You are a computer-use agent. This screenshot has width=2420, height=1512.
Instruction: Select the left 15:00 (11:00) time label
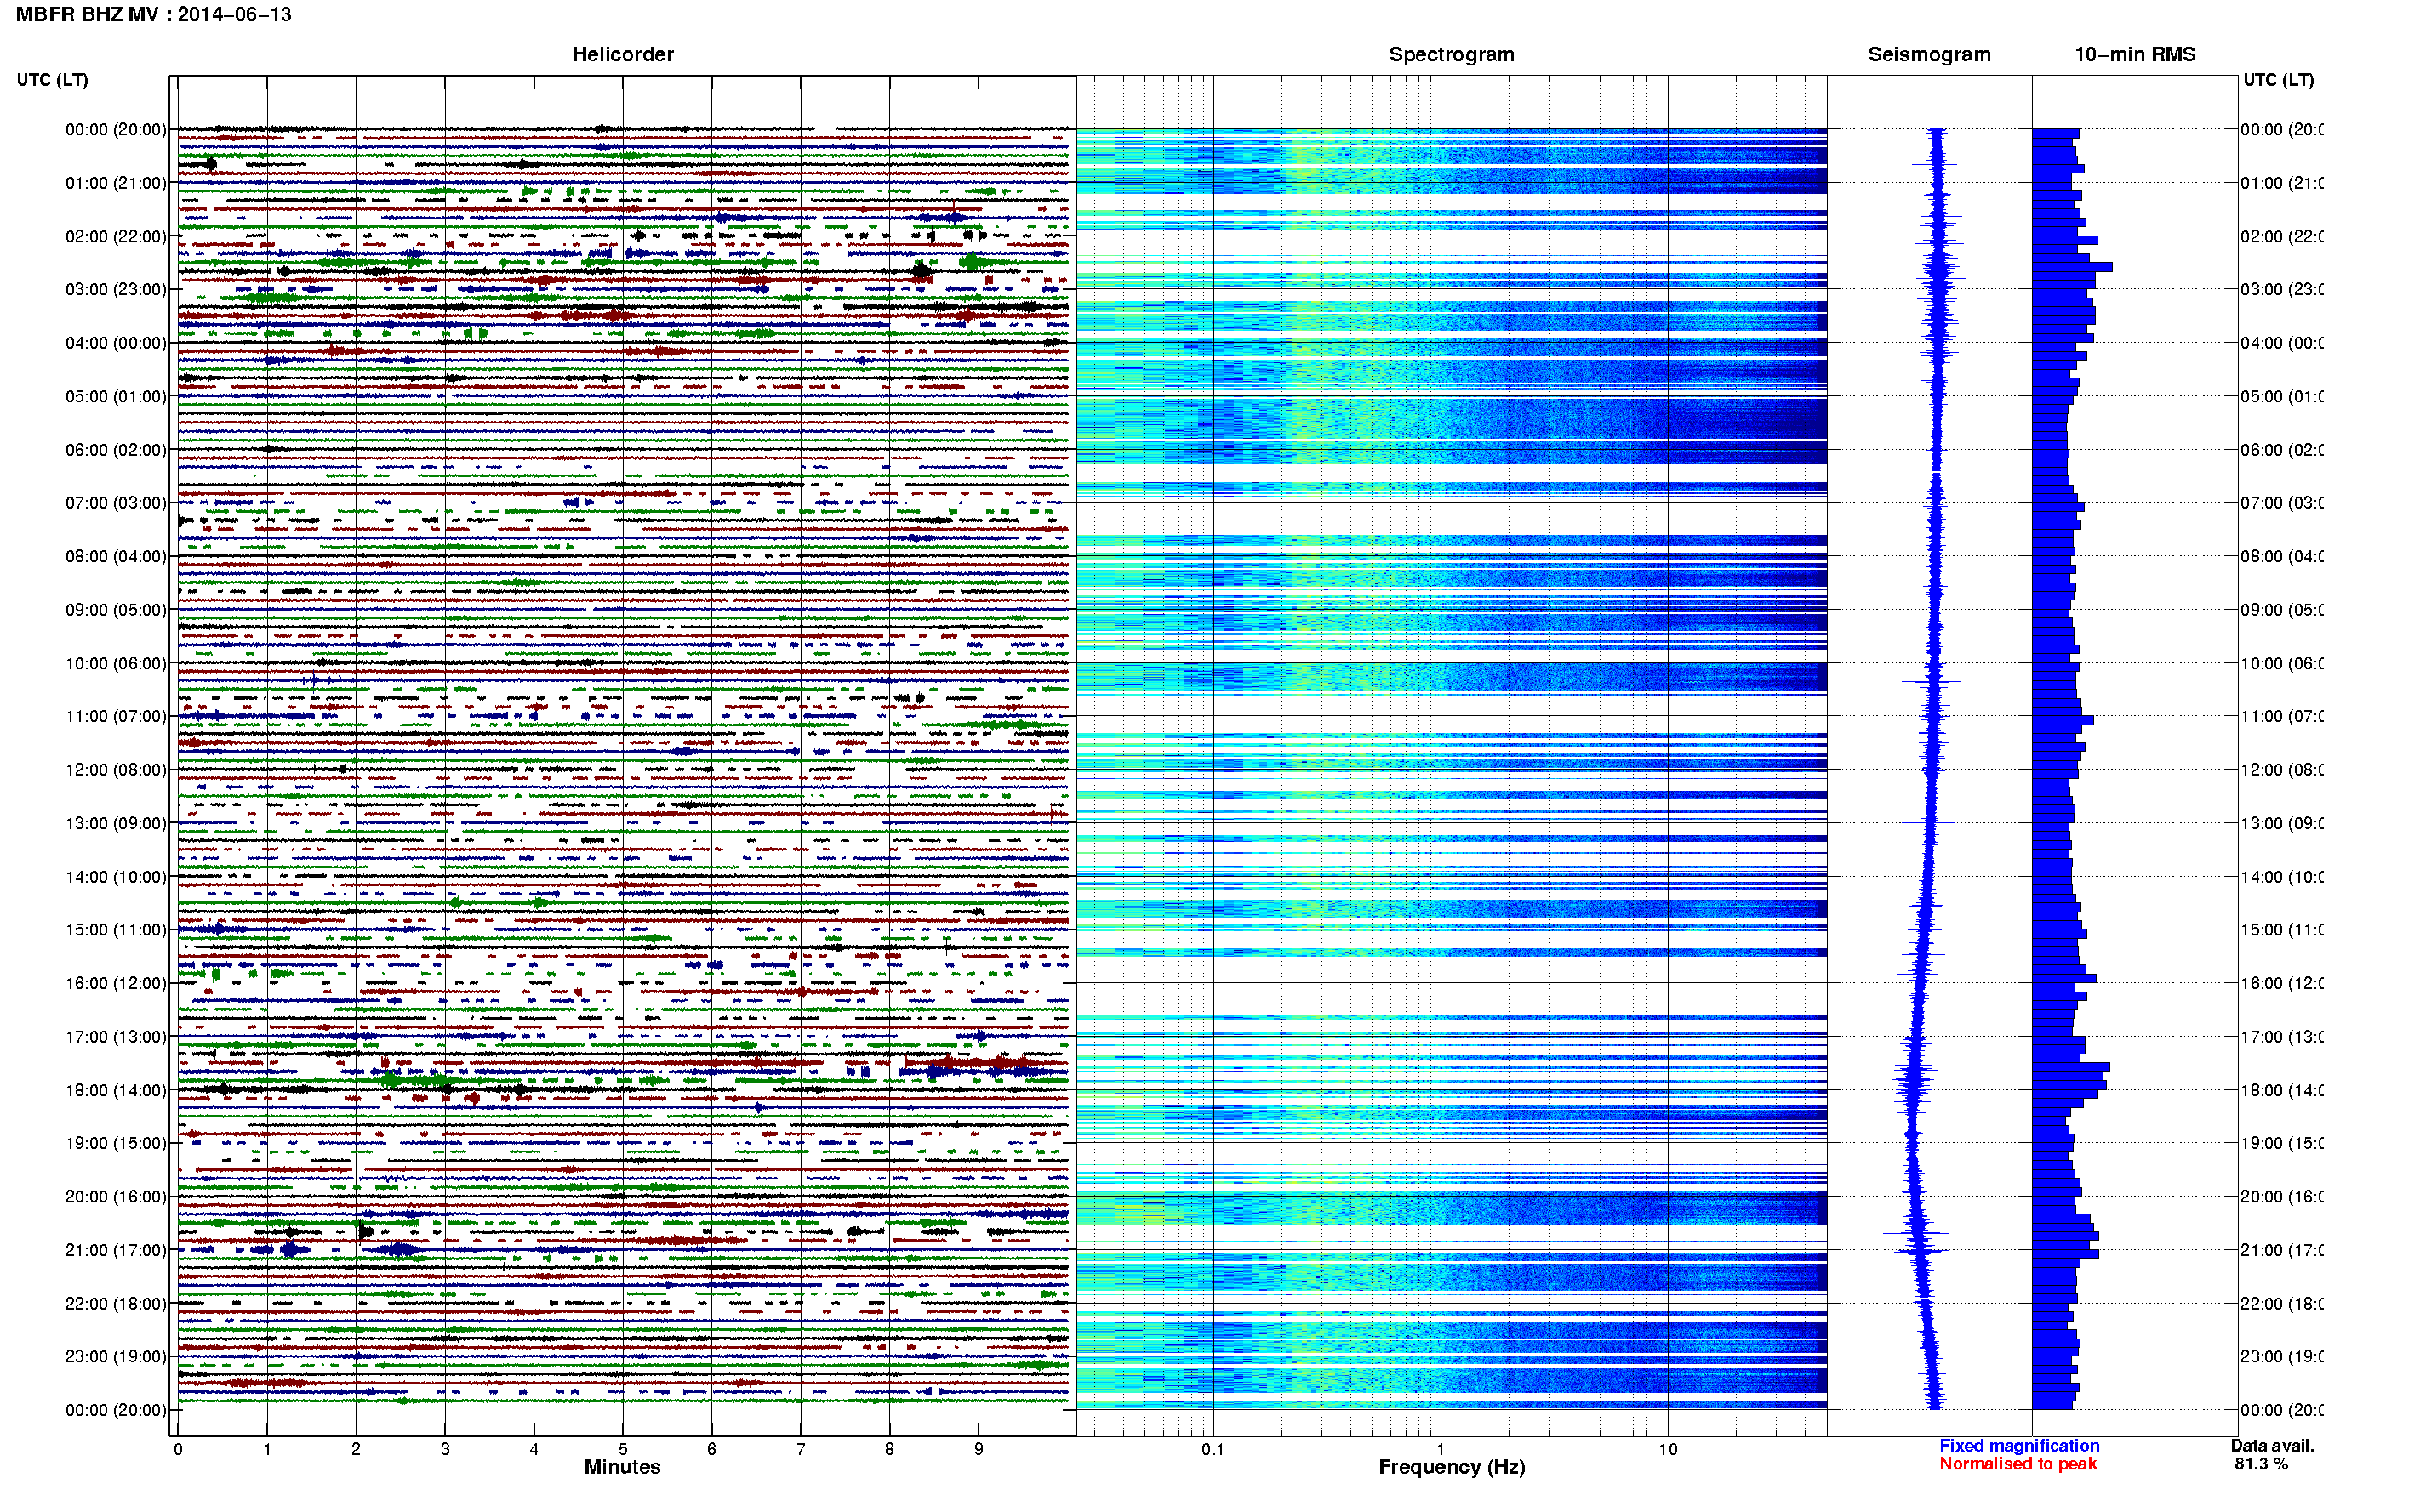pyautogui.click(x=116, y=930)
